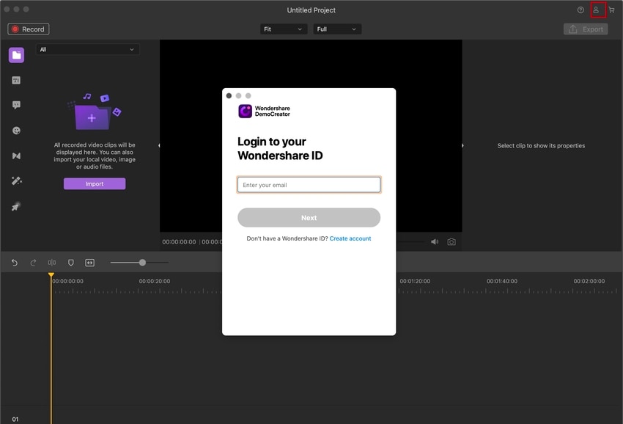623x424 pixels.
Task: Click Next in login dialog
Action: [x=309, y=218]
